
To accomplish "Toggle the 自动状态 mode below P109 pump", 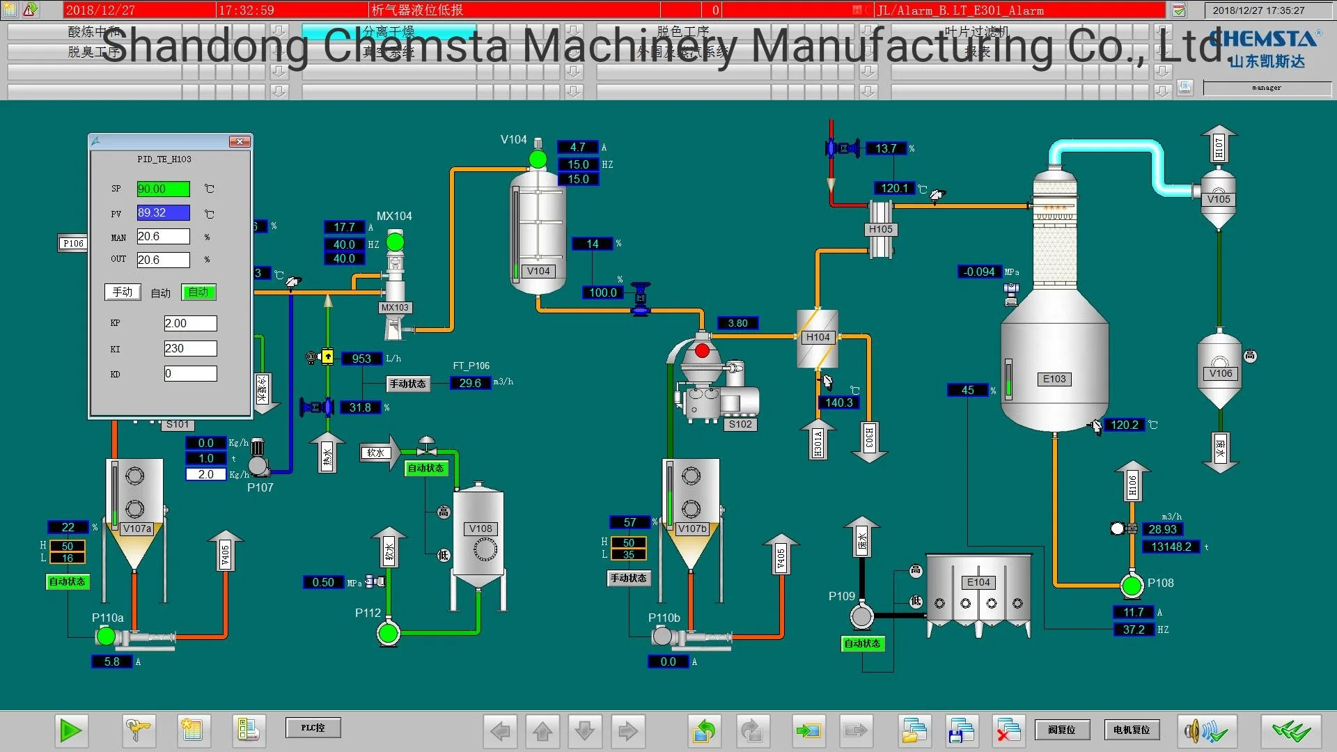I will (863, 643).
